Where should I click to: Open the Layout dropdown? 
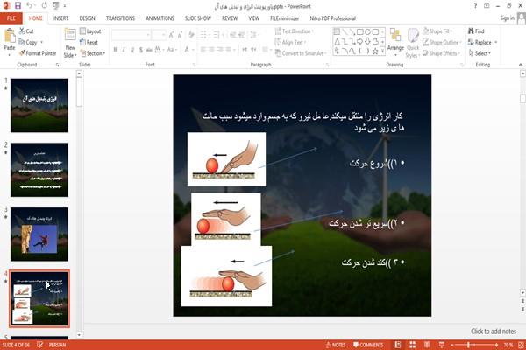[92, 31]
